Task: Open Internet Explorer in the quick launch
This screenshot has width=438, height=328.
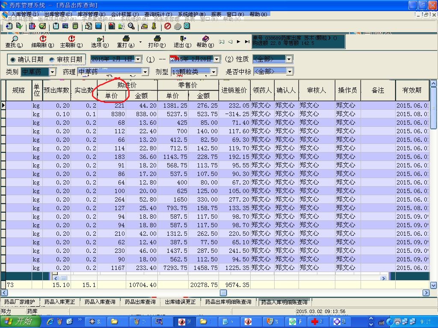Action: click(50, 322)
